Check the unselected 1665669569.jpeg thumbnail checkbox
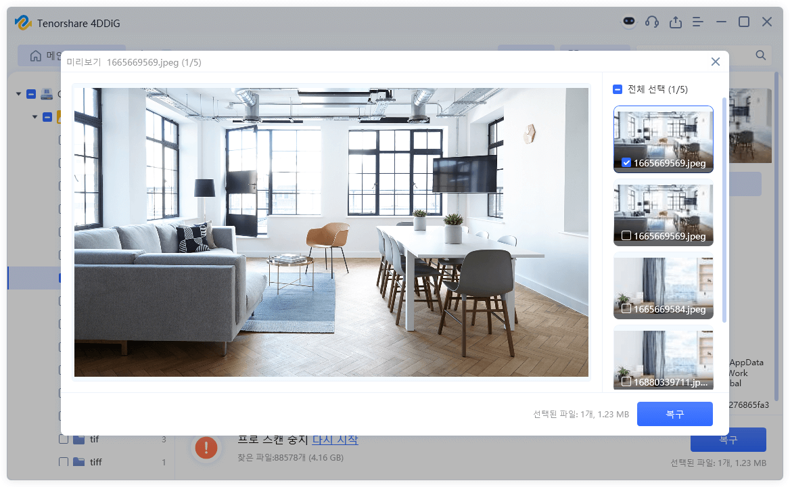 (x=626, y=235)
